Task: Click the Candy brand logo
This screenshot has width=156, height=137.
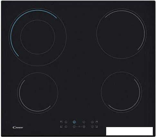Action: tap(18, 127)
